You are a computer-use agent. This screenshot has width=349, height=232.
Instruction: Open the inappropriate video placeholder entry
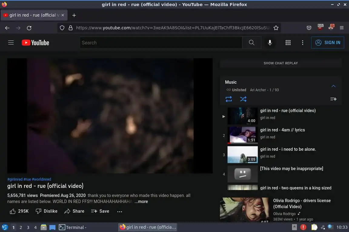281,174
